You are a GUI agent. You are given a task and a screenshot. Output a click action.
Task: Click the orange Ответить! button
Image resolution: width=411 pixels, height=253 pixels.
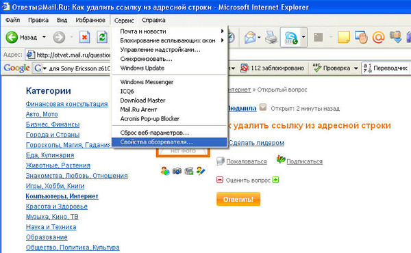pyautogui.click(x=238, y=199)
